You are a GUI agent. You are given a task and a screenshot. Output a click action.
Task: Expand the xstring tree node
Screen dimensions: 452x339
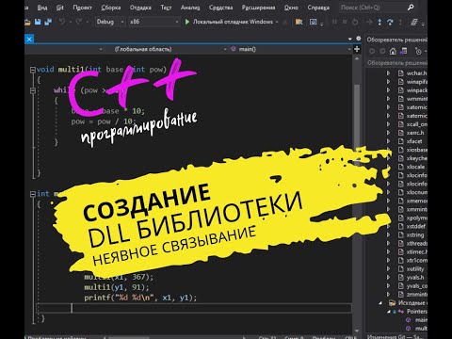[x=388, y=234]
